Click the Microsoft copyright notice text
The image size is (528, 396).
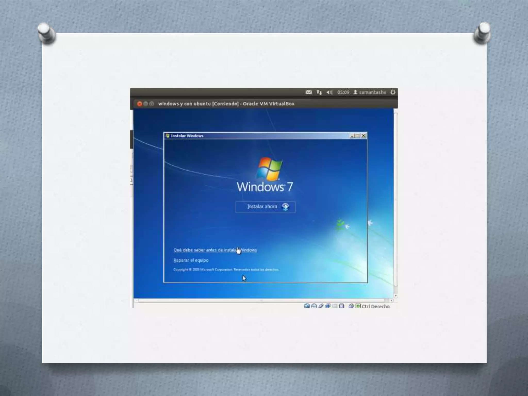[226, 269]
